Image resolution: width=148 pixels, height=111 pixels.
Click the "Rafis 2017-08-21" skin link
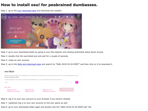(x=30, y=90)
